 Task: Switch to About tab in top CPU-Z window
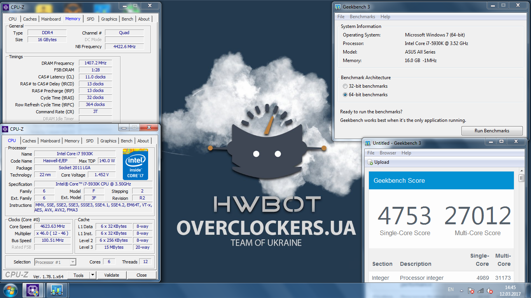[x=144, y=19]
